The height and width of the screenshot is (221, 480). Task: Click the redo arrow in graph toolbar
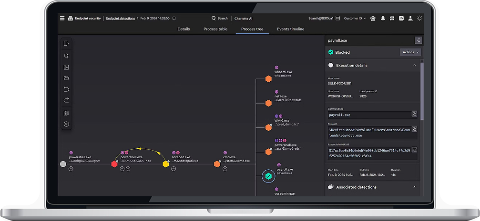click(66, 100)
